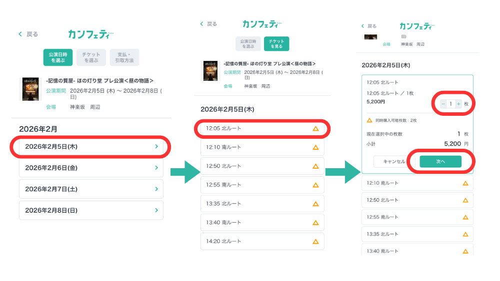The image size is (500, 281).
Task: Click the カンフェティ logo in the left panel
Action: (x=90, y=34)
